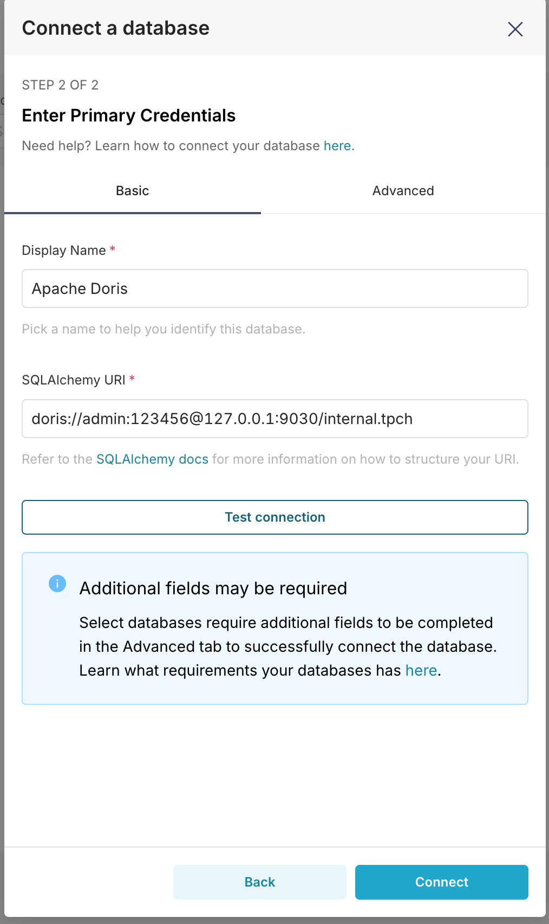Click the Display Name field label
The image size is (549, 924).
pos(64,251)
